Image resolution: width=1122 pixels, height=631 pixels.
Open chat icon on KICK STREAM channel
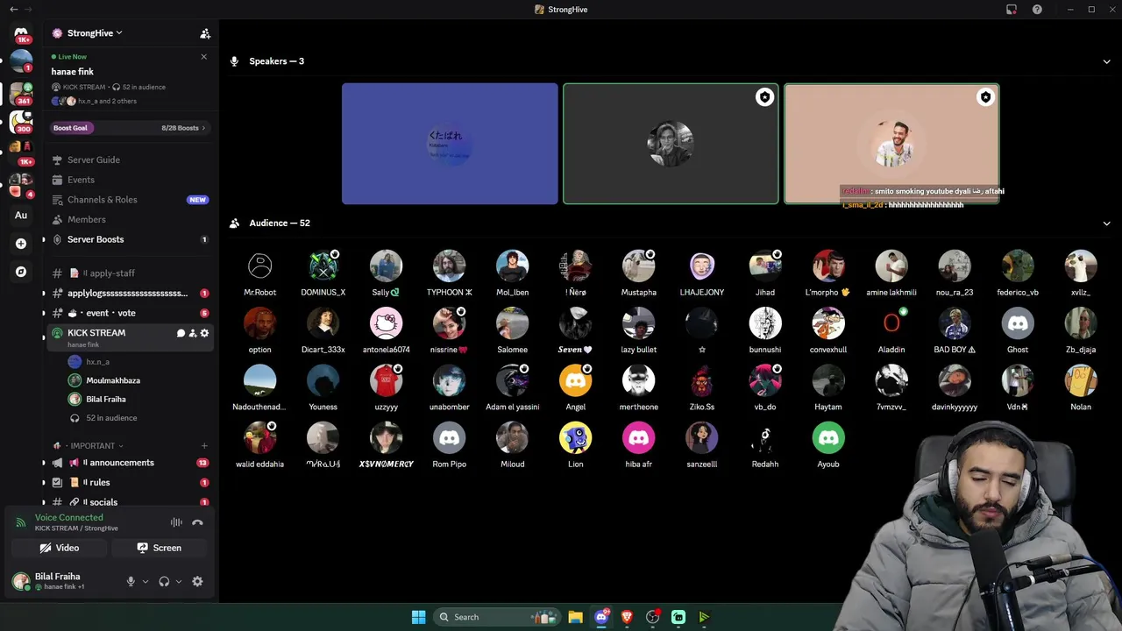pyautogui.click(x=181, y=333)
